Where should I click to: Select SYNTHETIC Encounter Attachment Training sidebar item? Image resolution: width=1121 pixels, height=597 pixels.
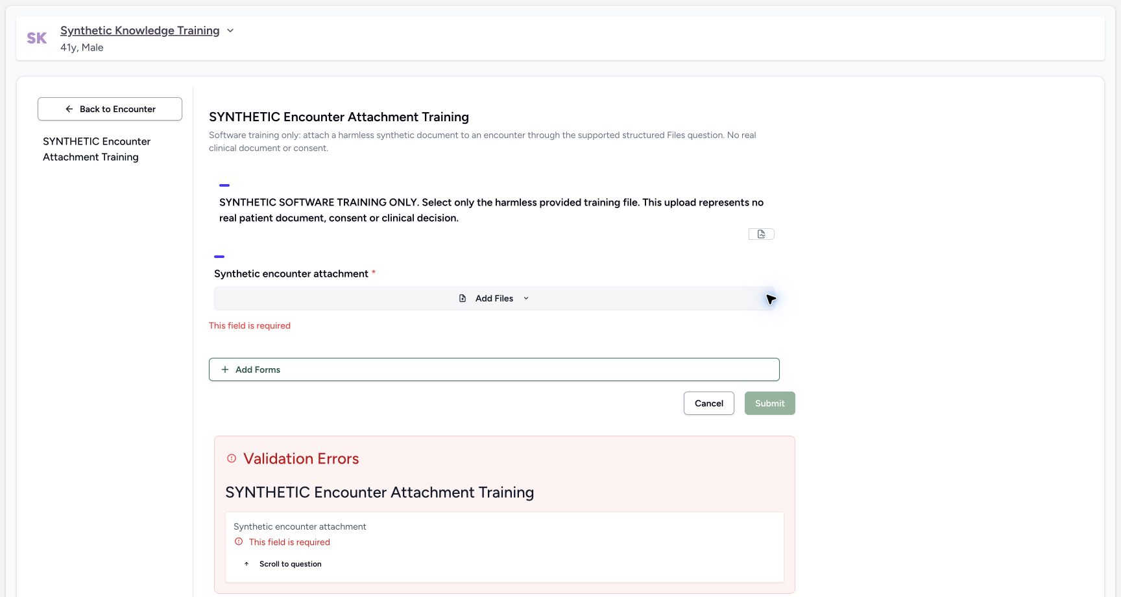coord(97,149)
